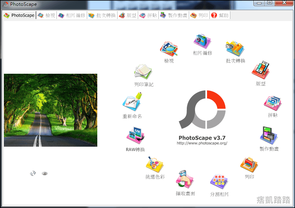
Task: Maximize the PhotoScape window
Action: pos(269,3)
